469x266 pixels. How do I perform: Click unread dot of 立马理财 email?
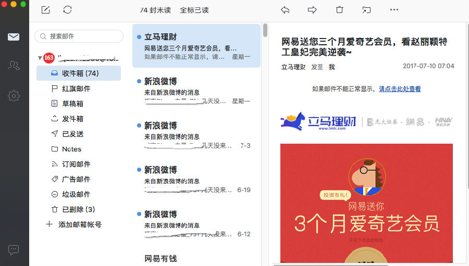point(139,37)
